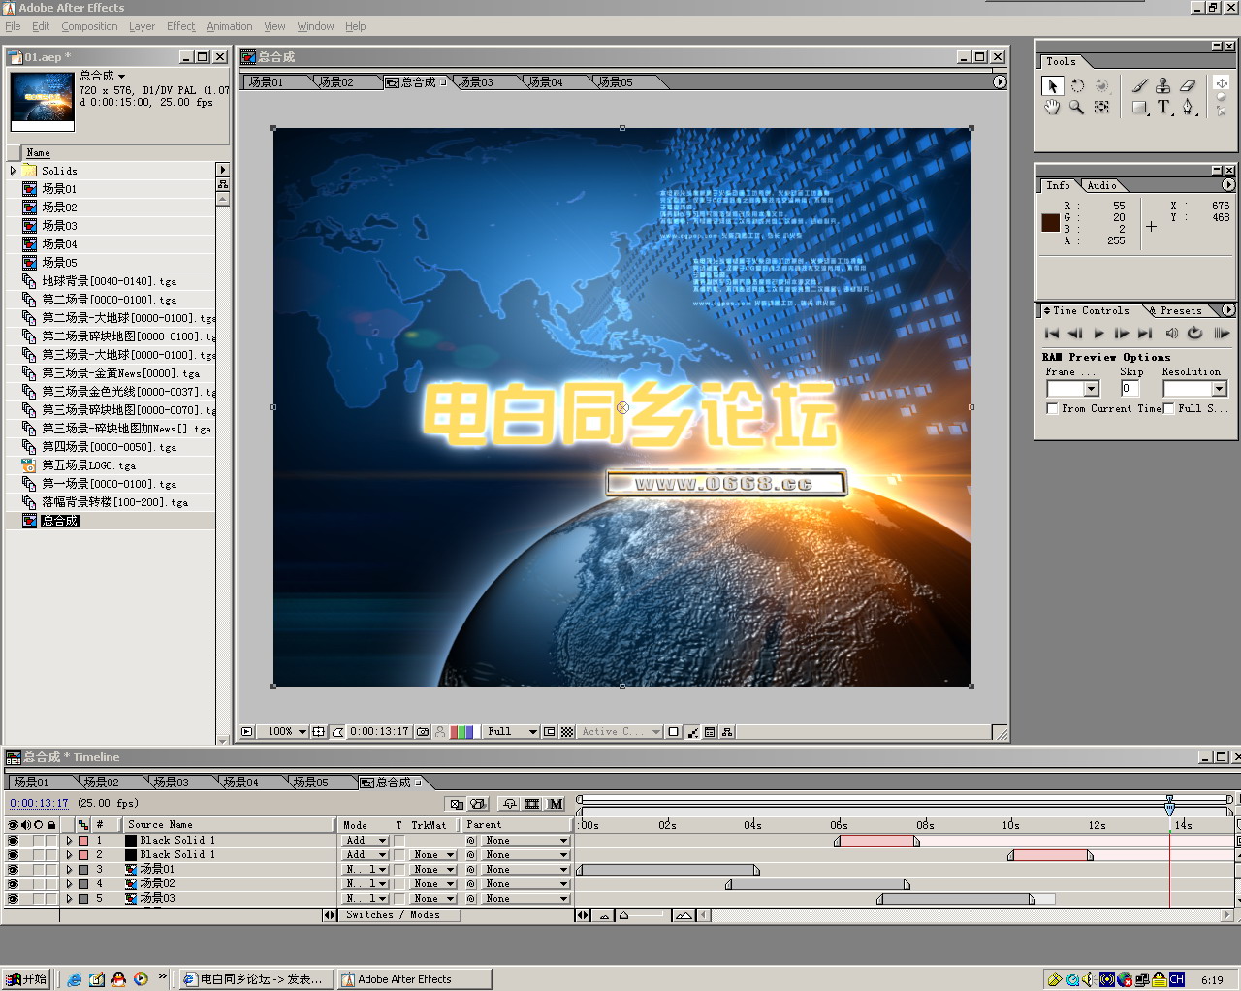The height and width of the screenshot is (991, 1241).
Task: Select the Zoom magnifier tool
Action: click(1076, 108)
